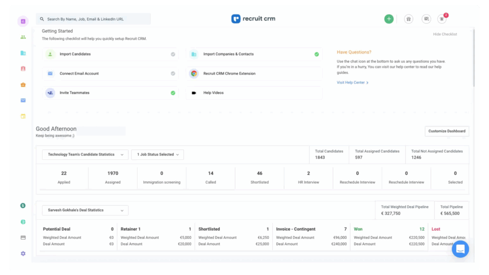Open the Candidates section in the sidebar
Image resolution: width=489 pixels, height=275 pixels.
pyautogui.click(x=22, y=36)
